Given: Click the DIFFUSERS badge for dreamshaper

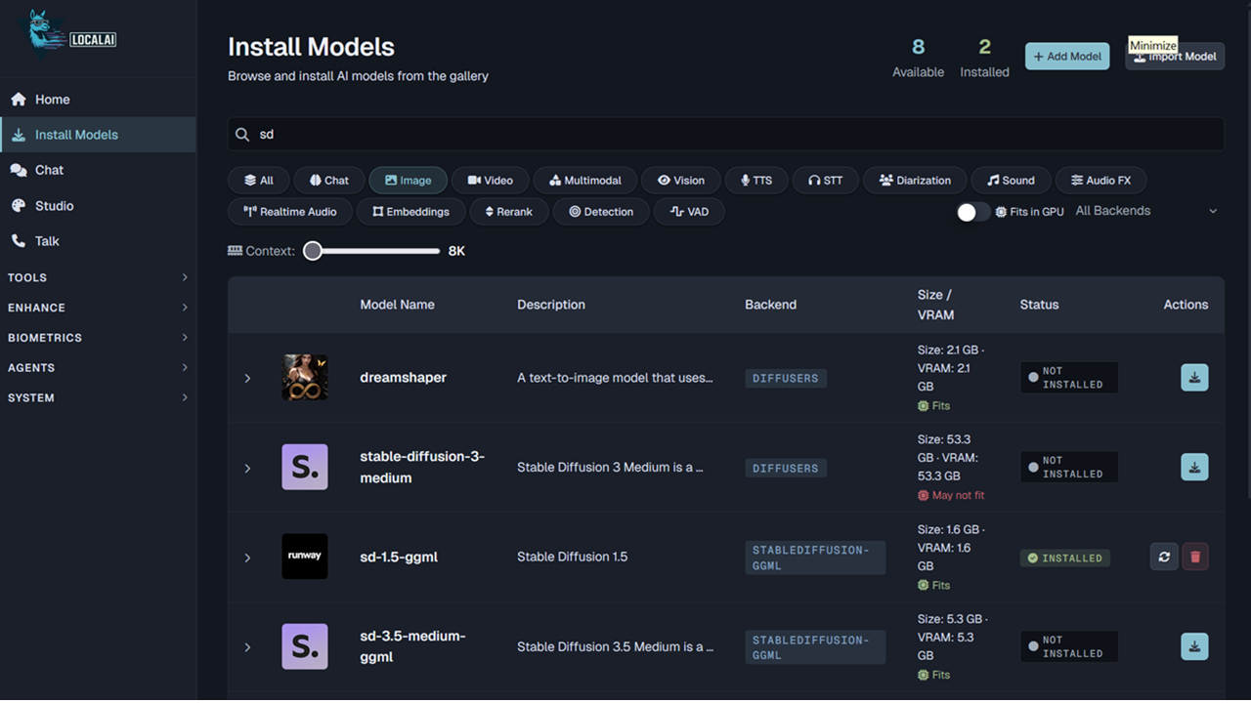Looking at the screenshot, I should [x=786, y=378].
